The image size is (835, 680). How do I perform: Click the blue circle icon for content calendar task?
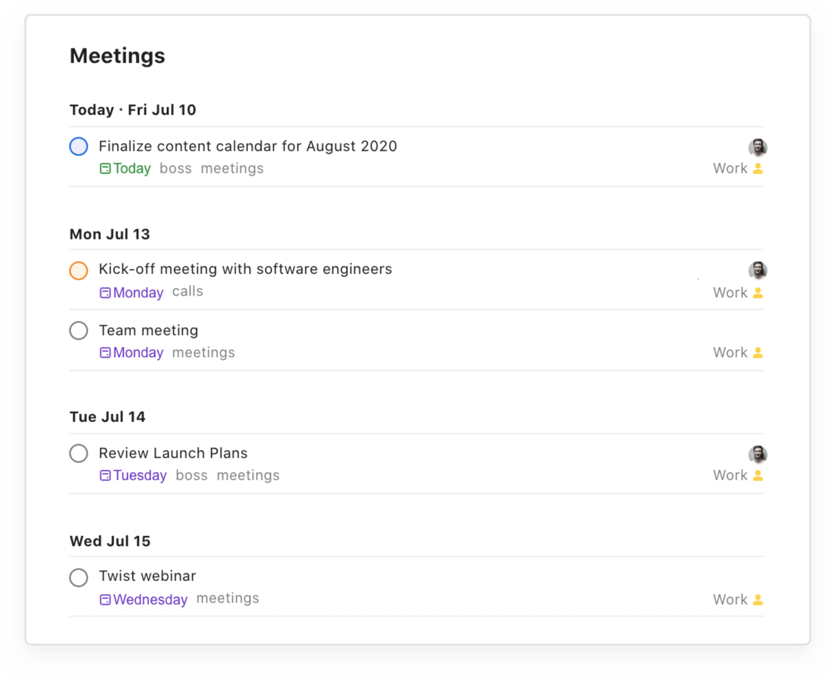click(x=80, y=147)
